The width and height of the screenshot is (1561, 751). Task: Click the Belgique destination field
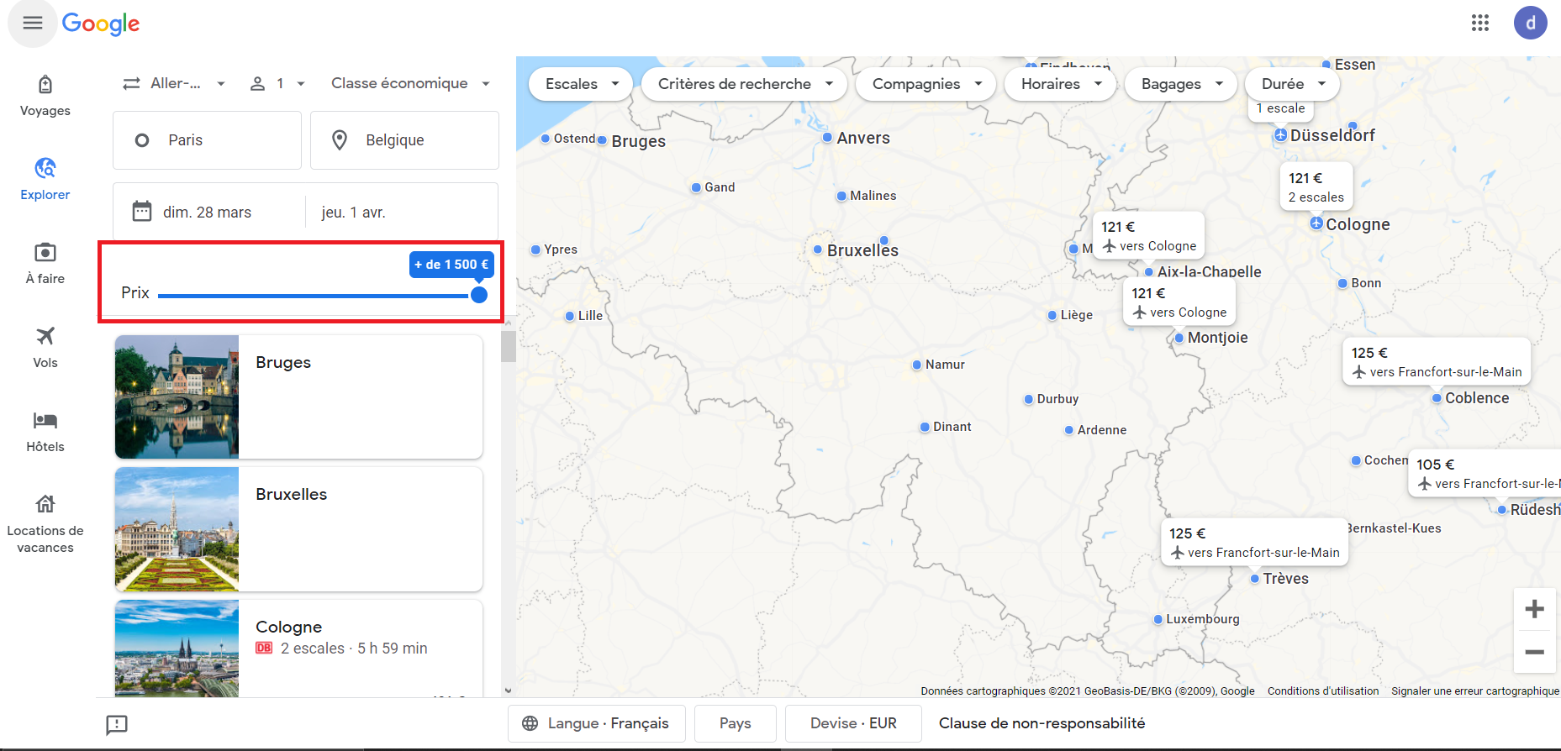(x=404, y=140)
